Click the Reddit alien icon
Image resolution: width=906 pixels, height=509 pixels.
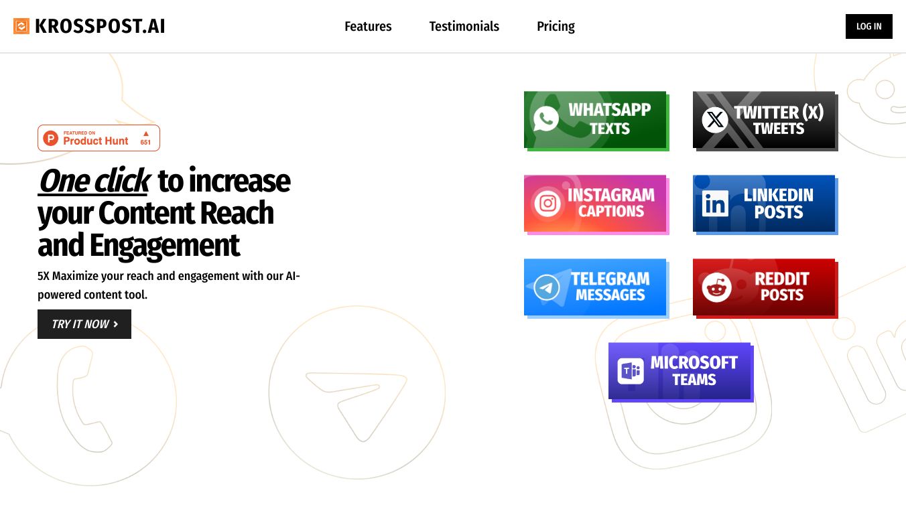[x=716, y=287]
